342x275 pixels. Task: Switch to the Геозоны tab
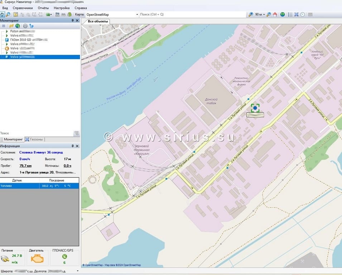coord(35,139)
